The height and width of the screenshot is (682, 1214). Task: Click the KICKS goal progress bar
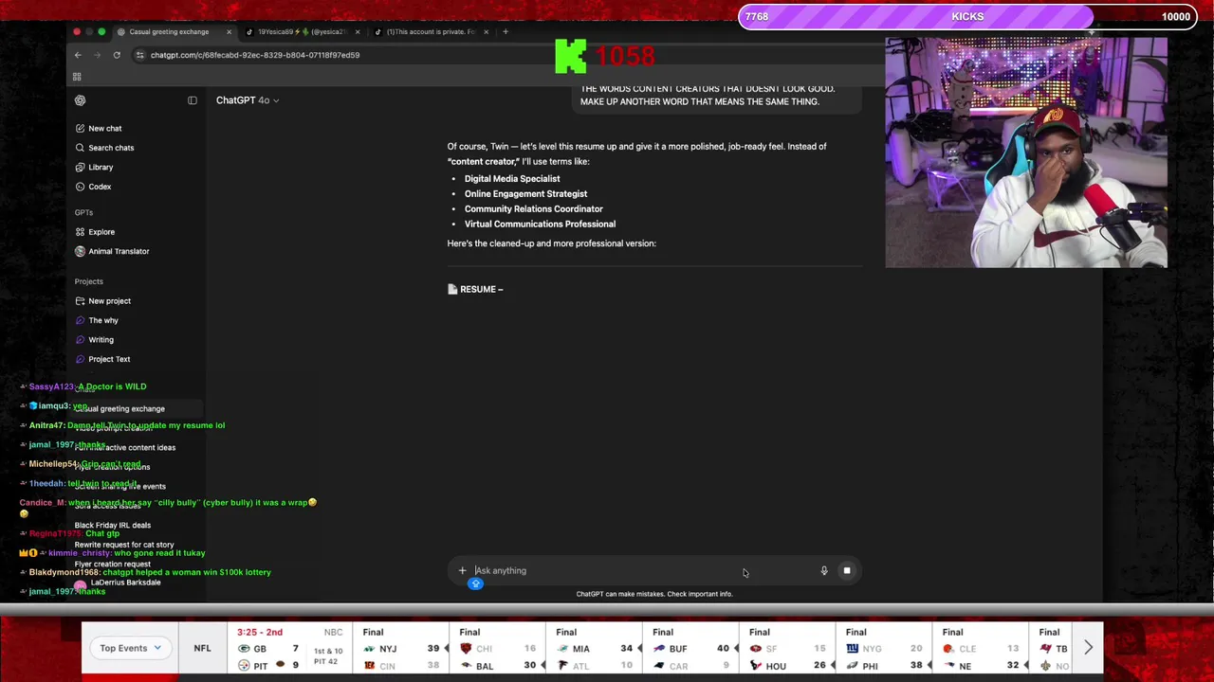(967, 16)
